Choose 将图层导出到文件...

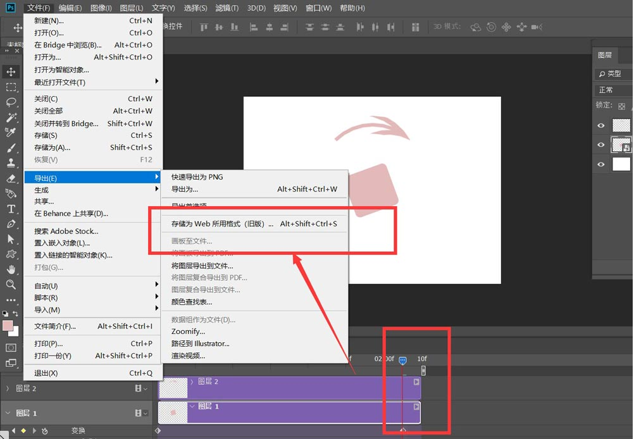coord(254,266)
